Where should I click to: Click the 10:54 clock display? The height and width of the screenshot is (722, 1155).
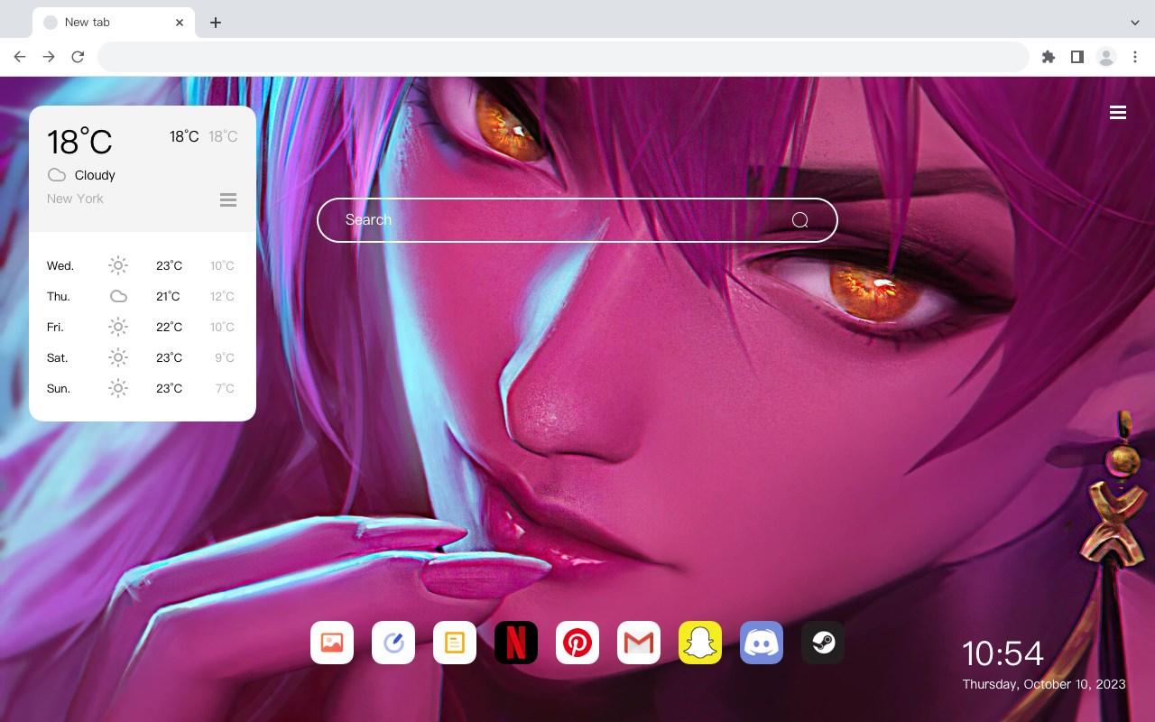(x=1003, y=653)
